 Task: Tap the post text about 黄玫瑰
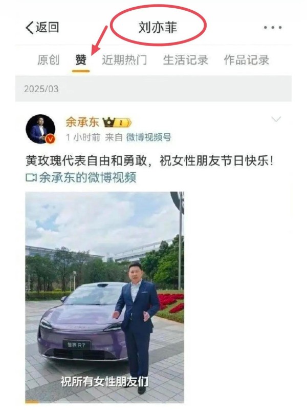[x=150, y=161]
